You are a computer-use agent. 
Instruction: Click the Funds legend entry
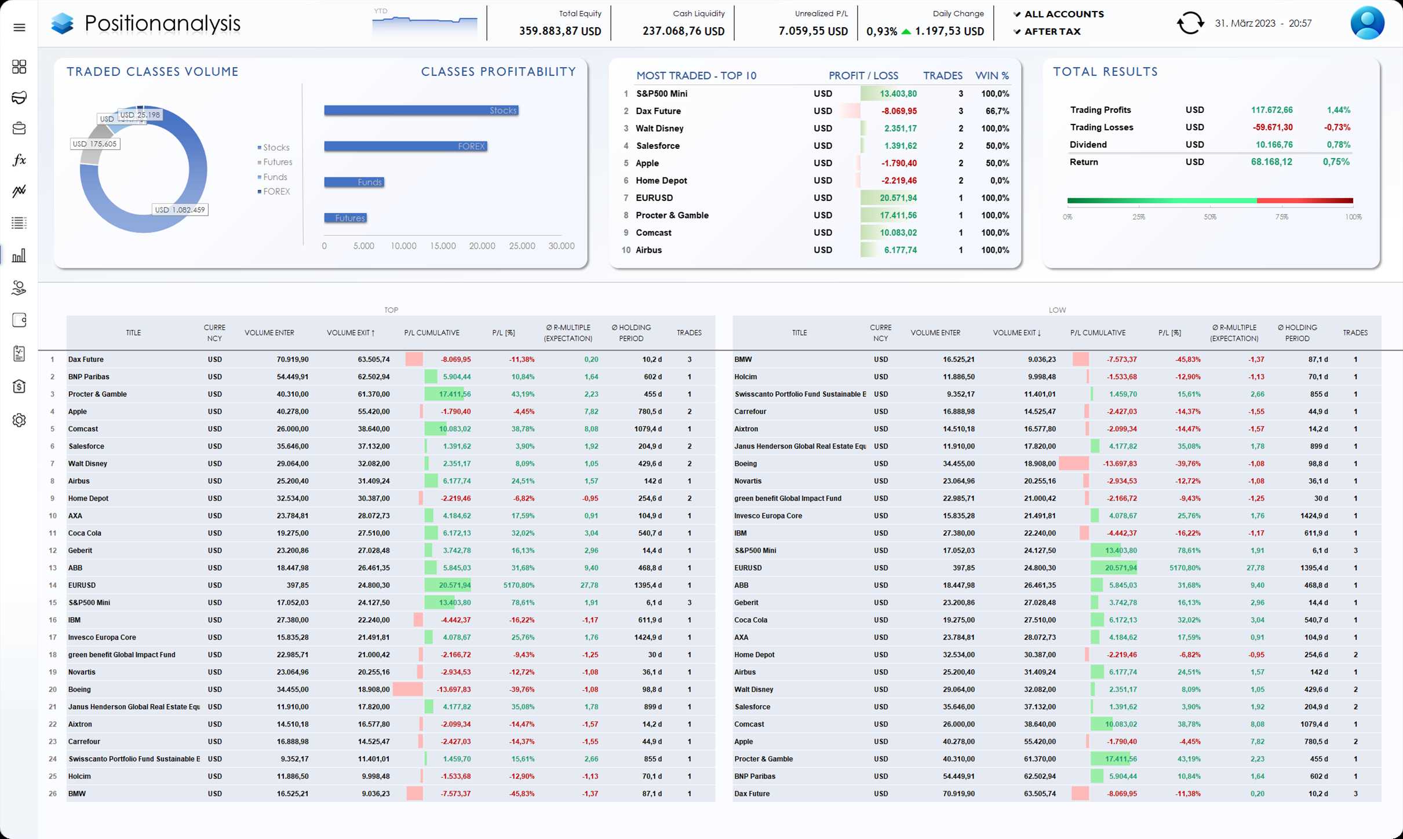pos(272,177)
